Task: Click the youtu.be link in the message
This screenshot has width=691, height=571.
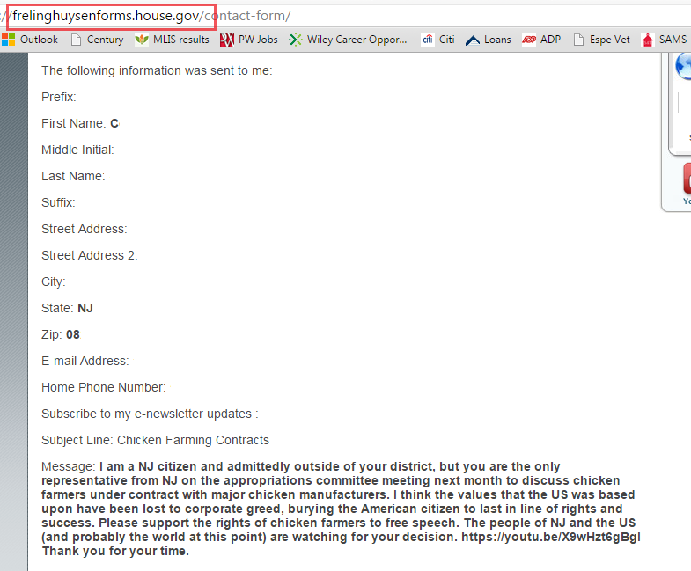Action: pyautogui.click(x=551, y=537)
